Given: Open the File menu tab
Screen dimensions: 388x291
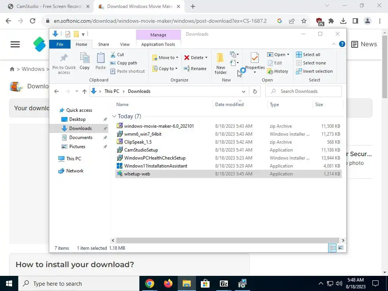Looking at the screenshot, I should pyautogui.click(x=60, y=44).
